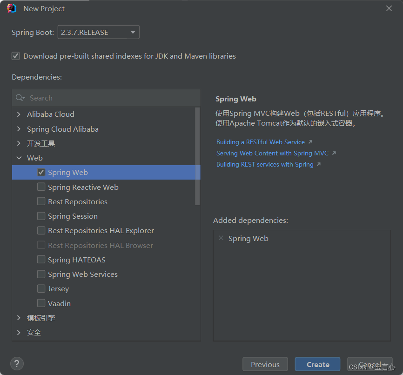Toggle download pre-built shared indexes checkbox
The image size is (403, 375).
pos(16,56)
